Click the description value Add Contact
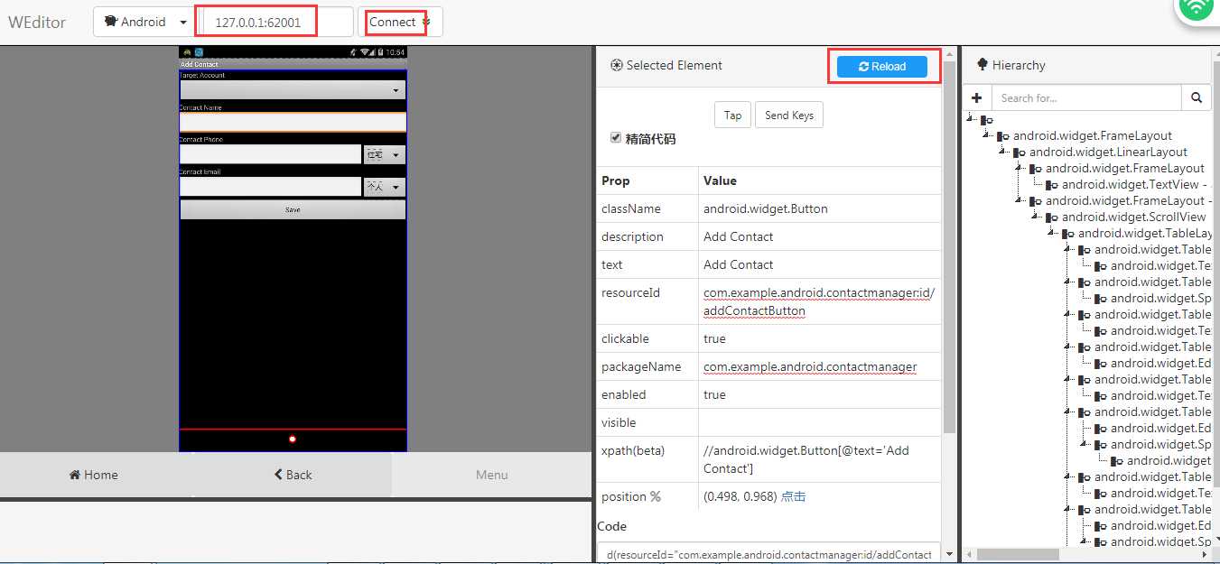This screenshot has width=1220, height=564. coord(739,236)
